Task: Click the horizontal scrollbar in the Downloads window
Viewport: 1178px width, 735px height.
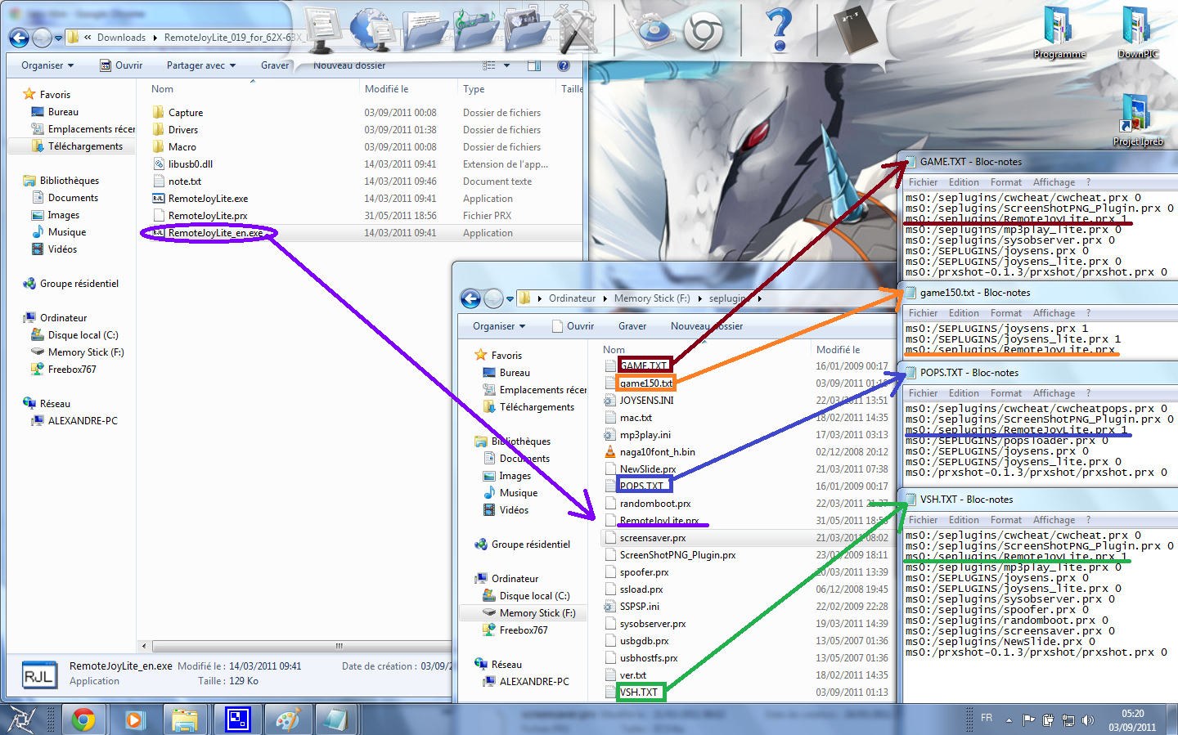Action: [x=339, y=646]
